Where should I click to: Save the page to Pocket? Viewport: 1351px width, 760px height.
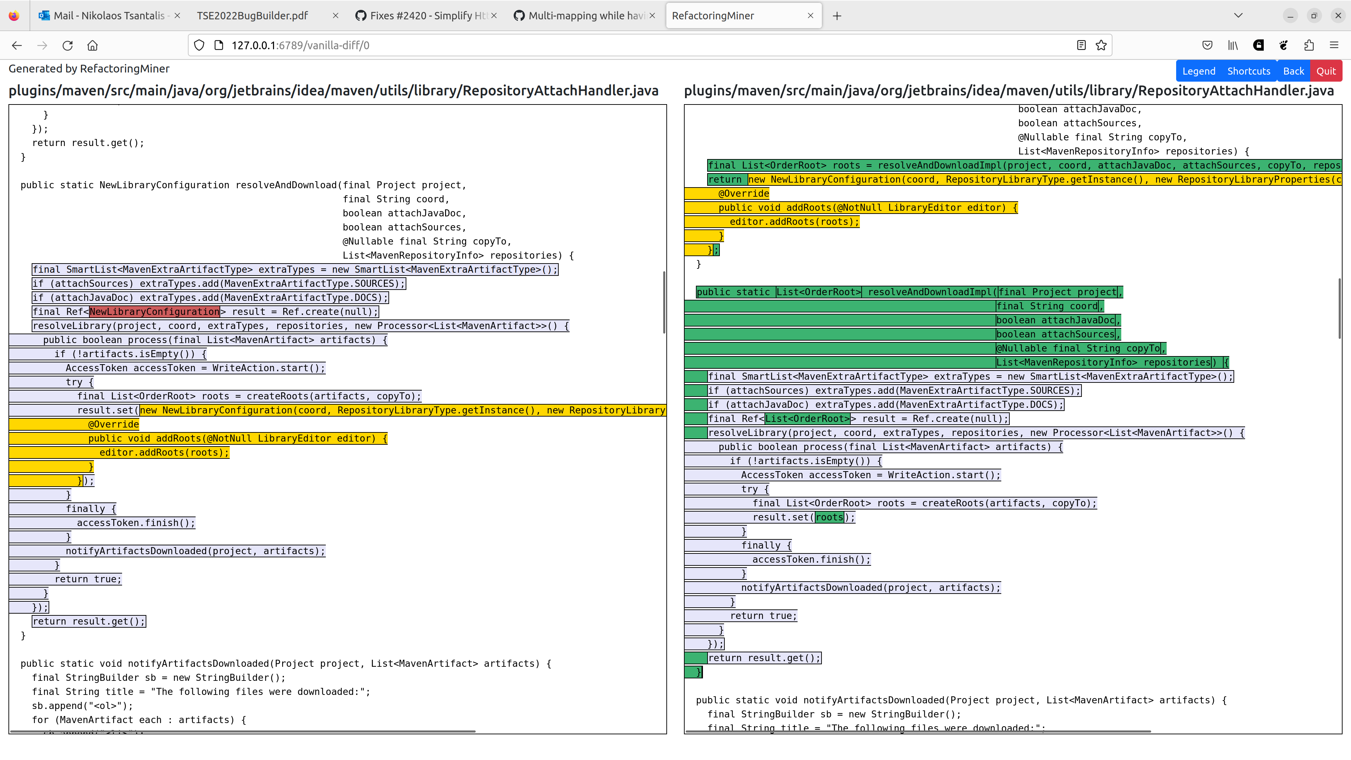[1207, 45]
